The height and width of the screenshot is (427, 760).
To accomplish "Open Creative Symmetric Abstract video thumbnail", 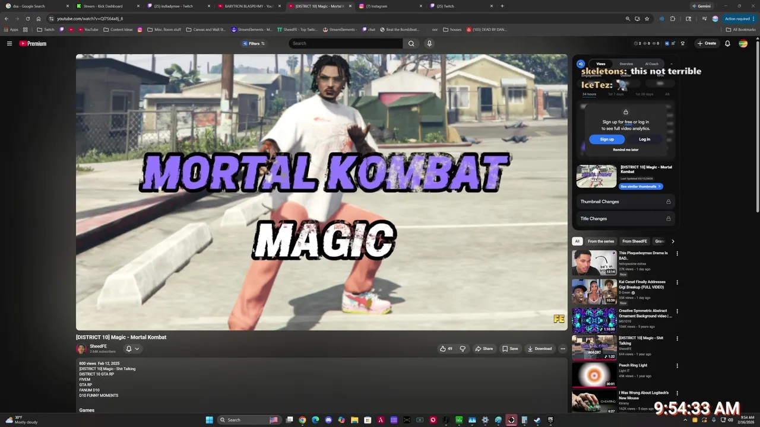I will click(x=594, y=321).
